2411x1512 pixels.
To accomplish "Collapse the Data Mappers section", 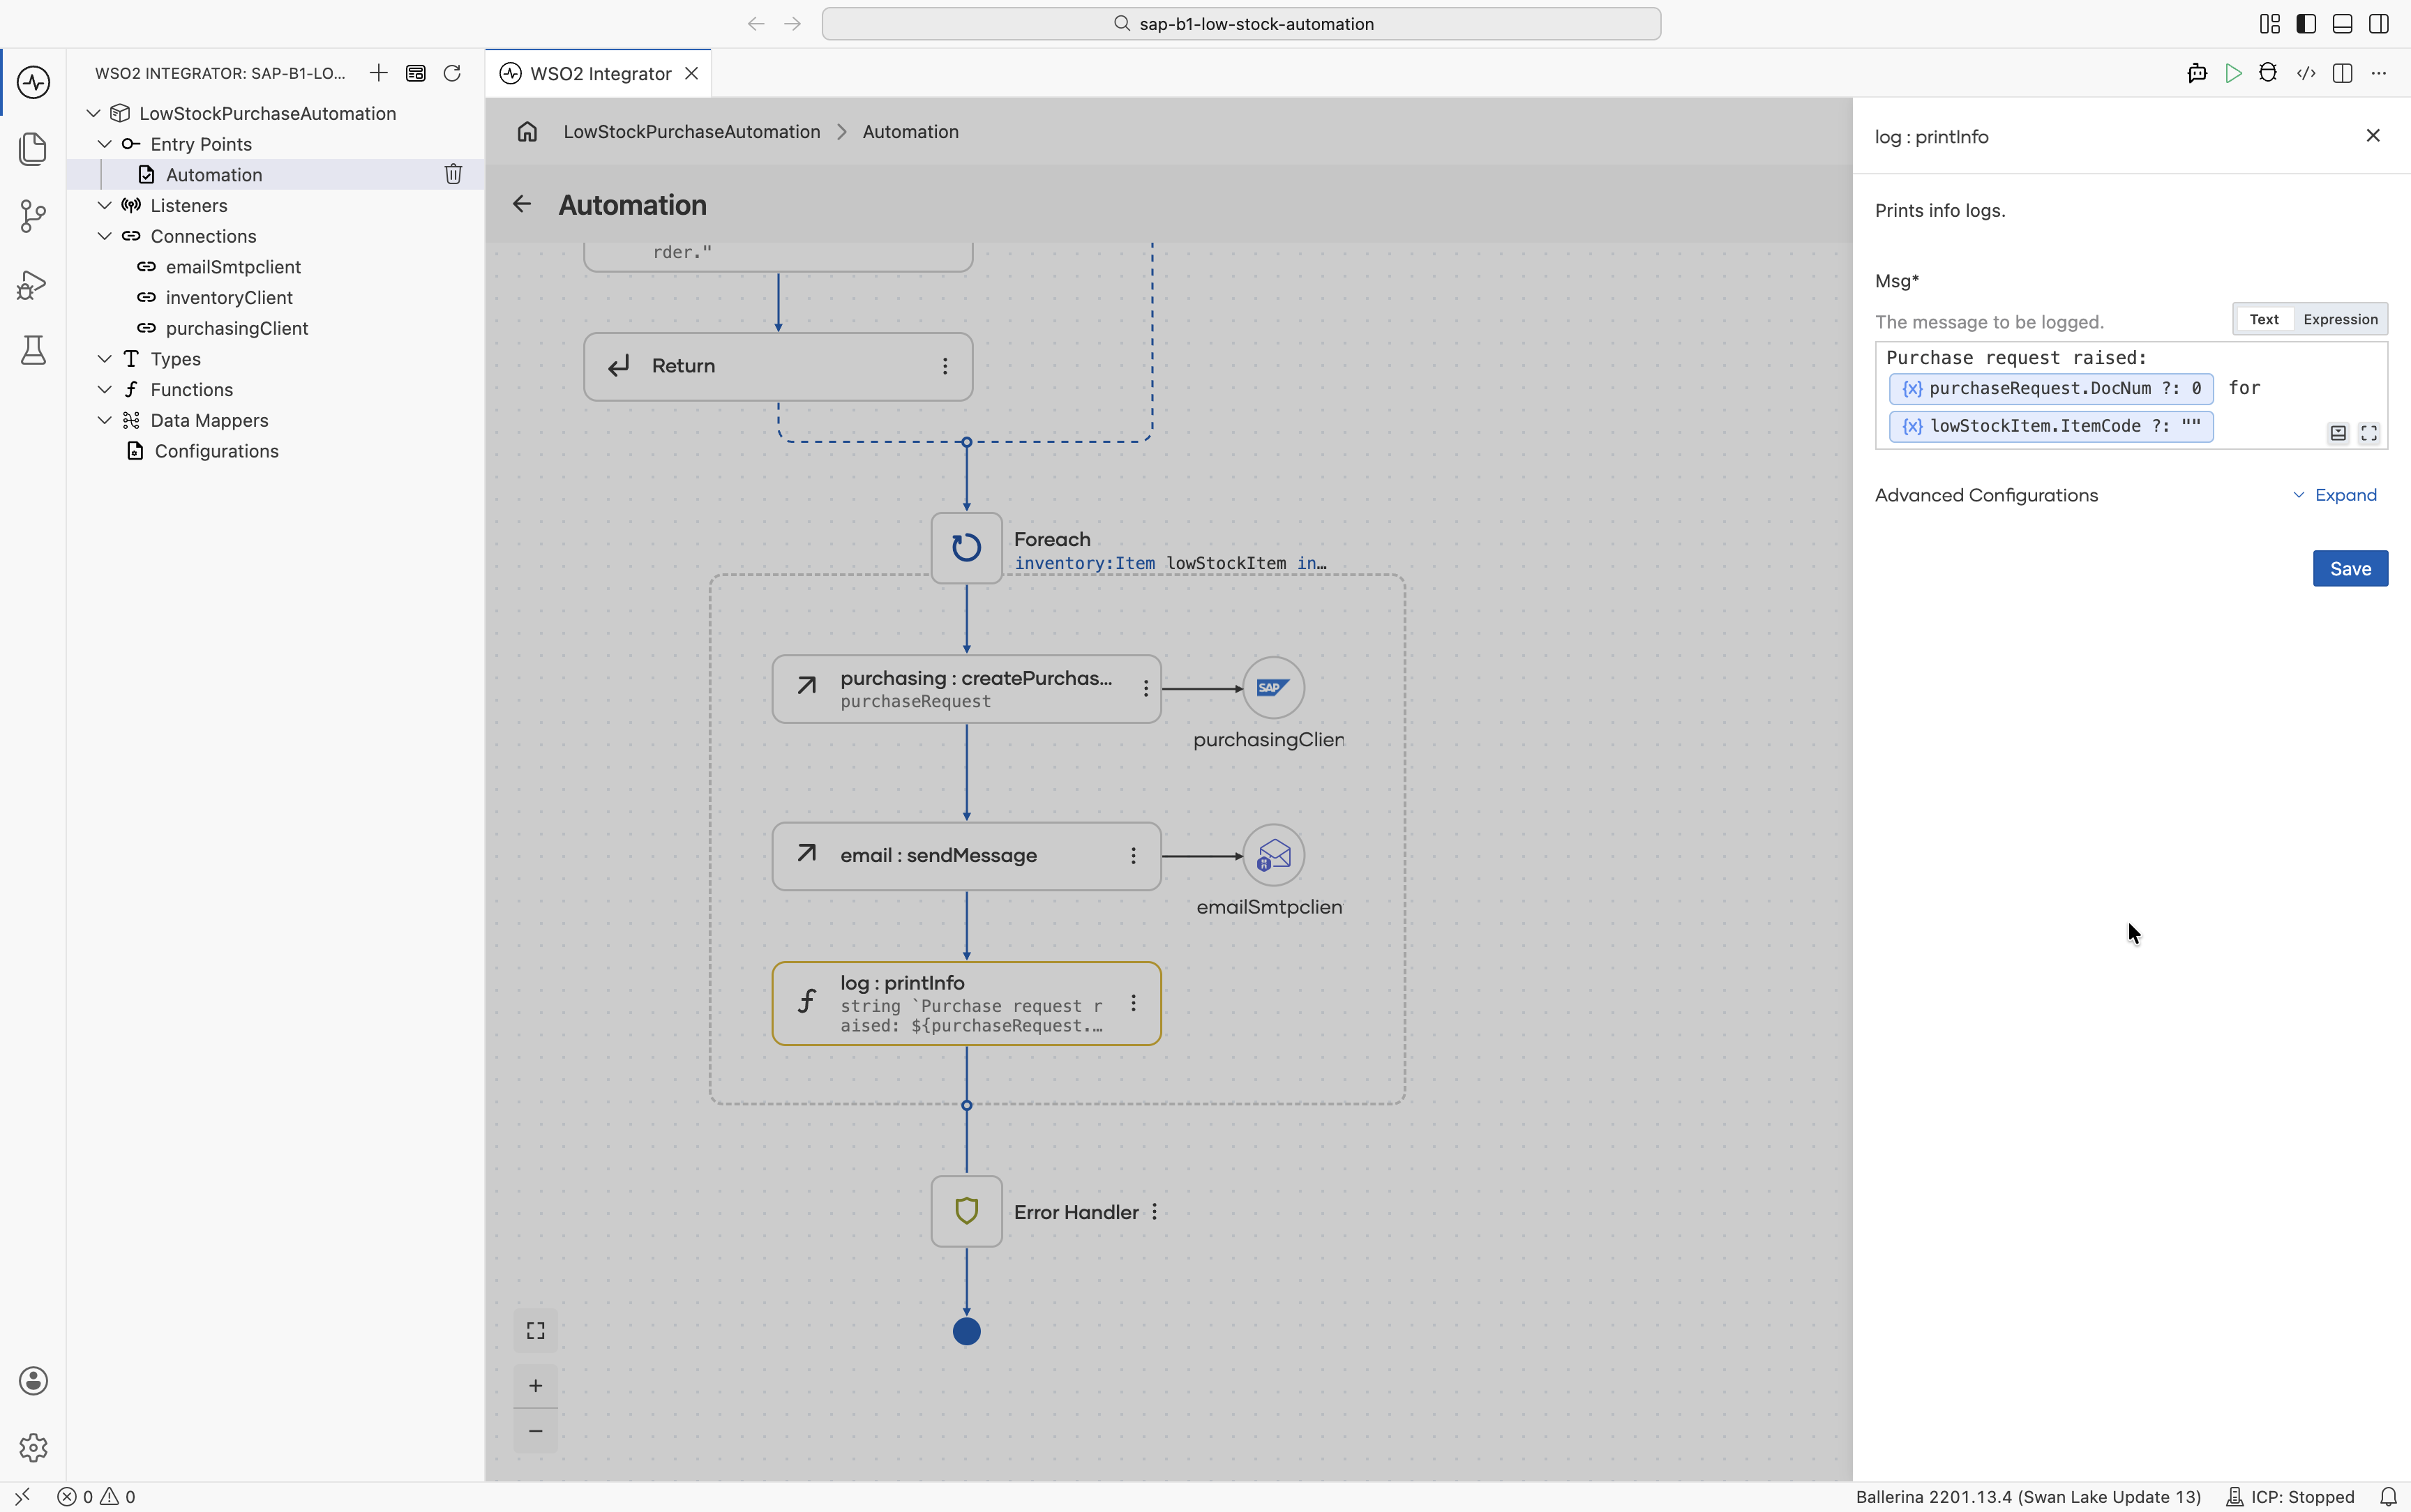I will tap(104, 420).
